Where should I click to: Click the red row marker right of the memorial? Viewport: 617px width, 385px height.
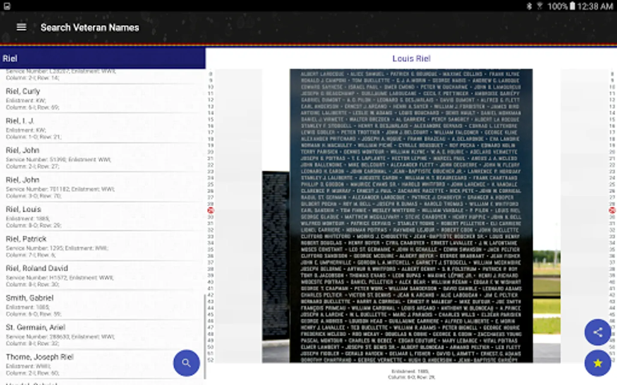coord(612,210)
